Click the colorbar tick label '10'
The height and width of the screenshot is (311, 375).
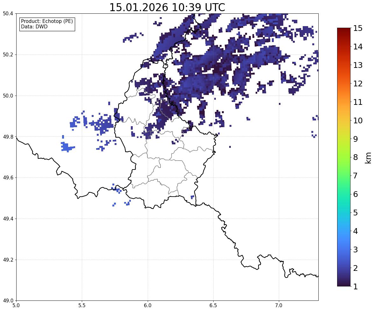click(358, 120)
